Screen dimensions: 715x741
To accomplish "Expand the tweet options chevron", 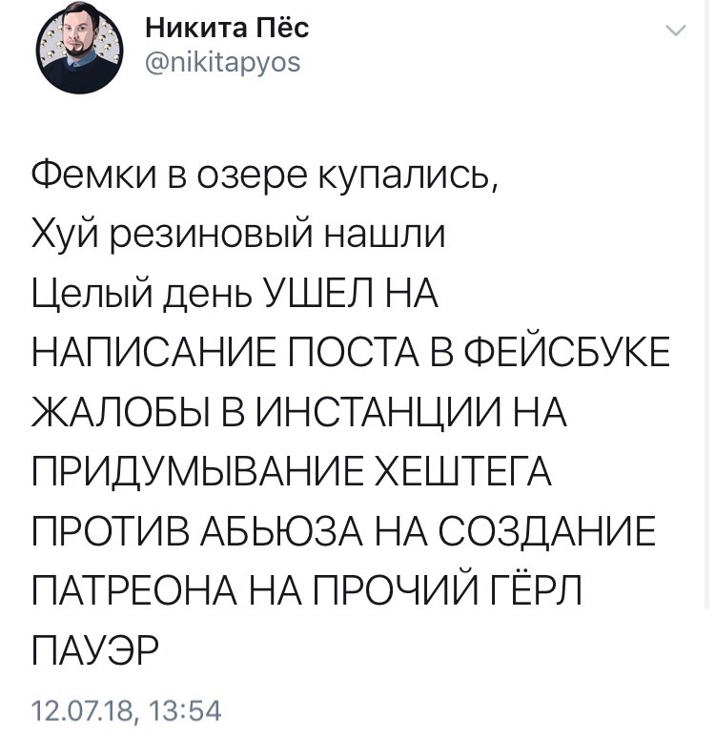I will 675,31.
